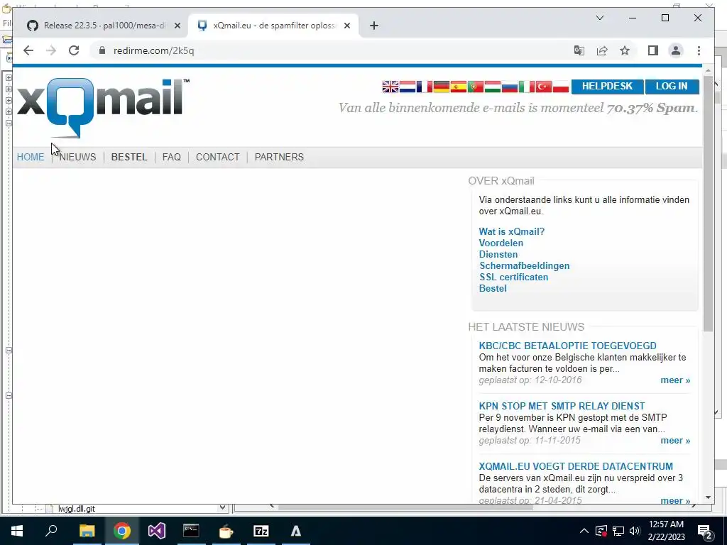This screenshot has height=545, width=727.
Task: Select the French flag language
Action: 425,87
